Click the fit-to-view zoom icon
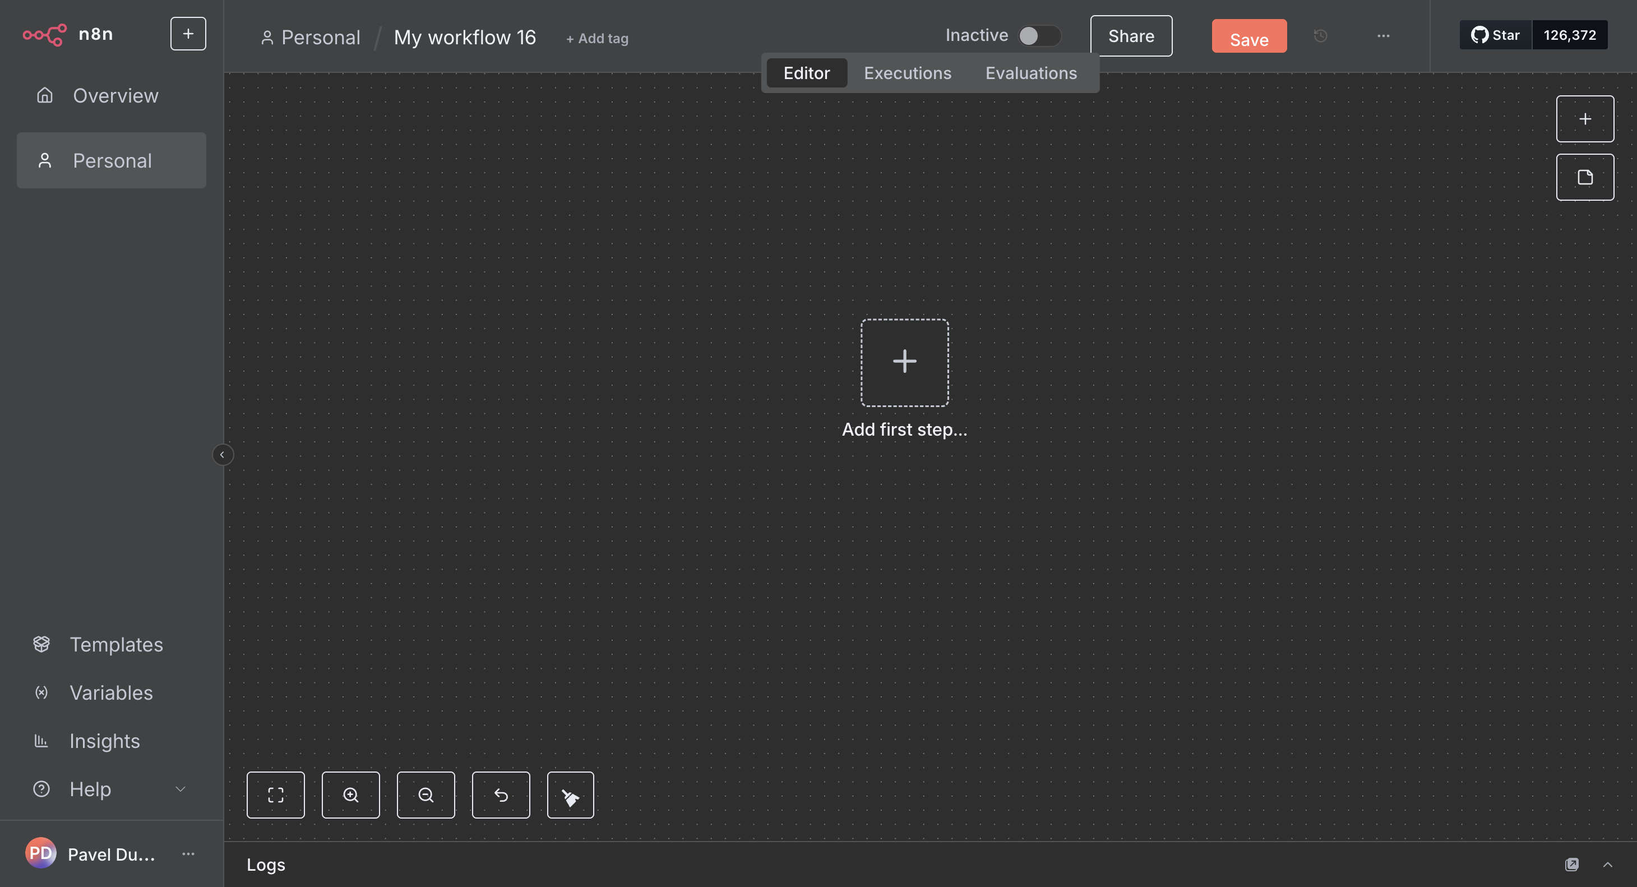 pyautogui.click(x=275, y=795)
